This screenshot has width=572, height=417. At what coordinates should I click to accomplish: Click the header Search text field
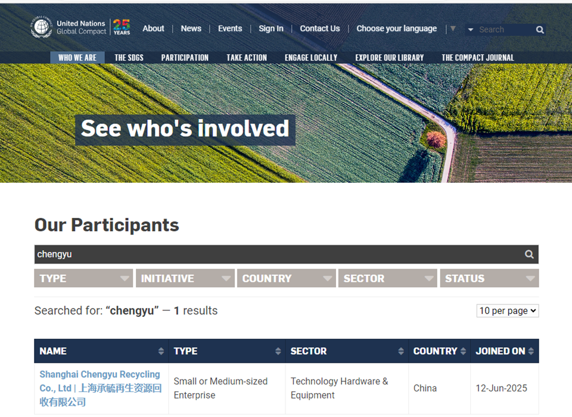point(505,30)
